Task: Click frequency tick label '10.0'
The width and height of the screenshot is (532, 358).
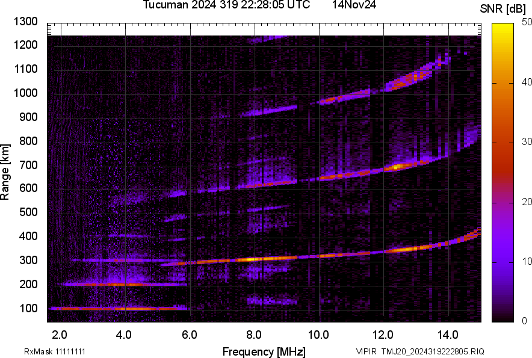Action: [x=318, y=335]
